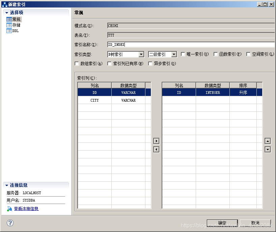Image resolution: width=276 pixels, height=232 pixels.
Task: Select the ID row in index columns table
Action: pyautogui.click(x=212, y=93)
